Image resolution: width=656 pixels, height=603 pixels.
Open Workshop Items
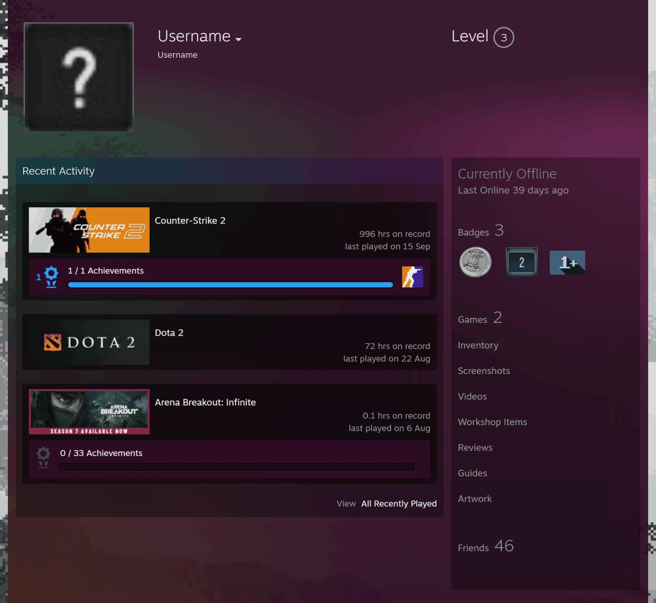click(x=492, y=422)
